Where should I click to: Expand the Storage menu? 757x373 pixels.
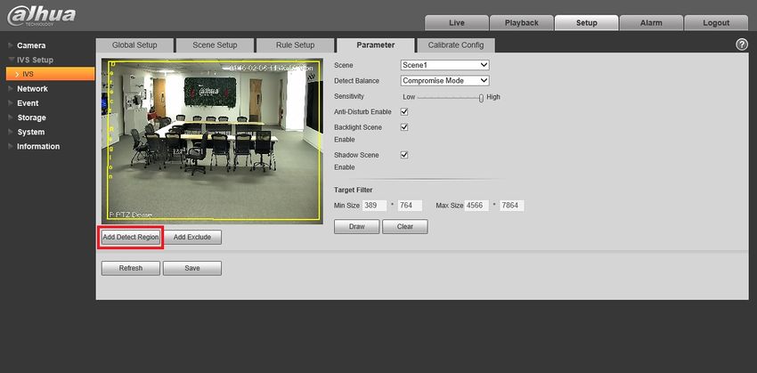[31, 118]
